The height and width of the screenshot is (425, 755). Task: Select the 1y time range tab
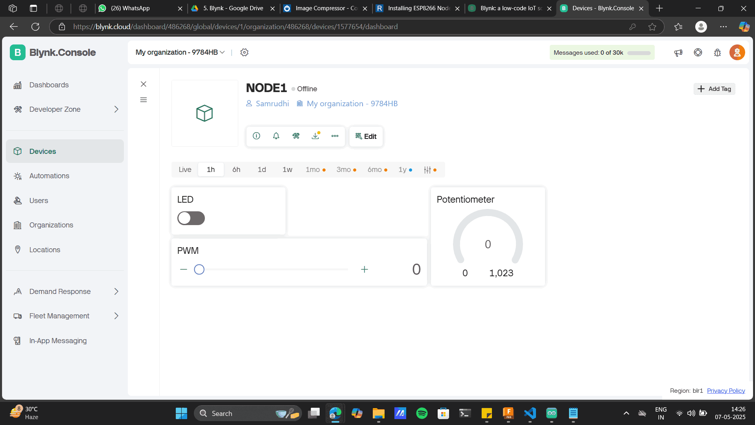tap(405, 170)
